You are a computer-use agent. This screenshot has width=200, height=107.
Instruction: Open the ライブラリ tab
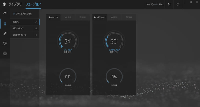tap(15, 4)
